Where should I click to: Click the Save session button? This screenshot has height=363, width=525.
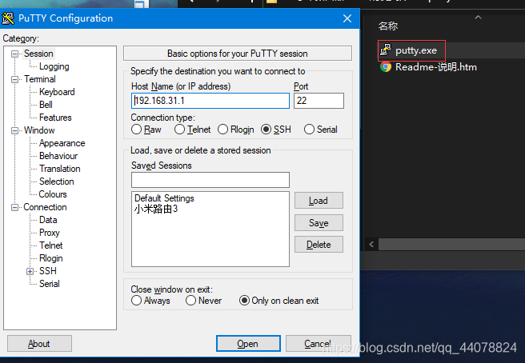click(319, 223)
